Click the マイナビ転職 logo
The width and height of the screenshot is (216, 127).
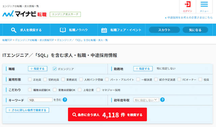click(25, 14)
